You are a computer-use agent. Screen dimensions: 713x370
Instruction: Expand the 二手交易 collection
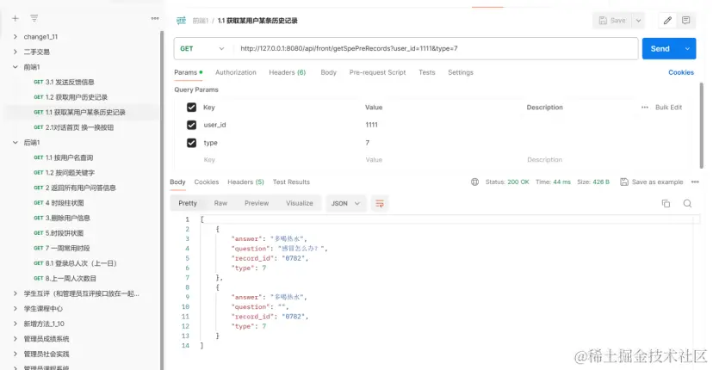pos(15,52)
